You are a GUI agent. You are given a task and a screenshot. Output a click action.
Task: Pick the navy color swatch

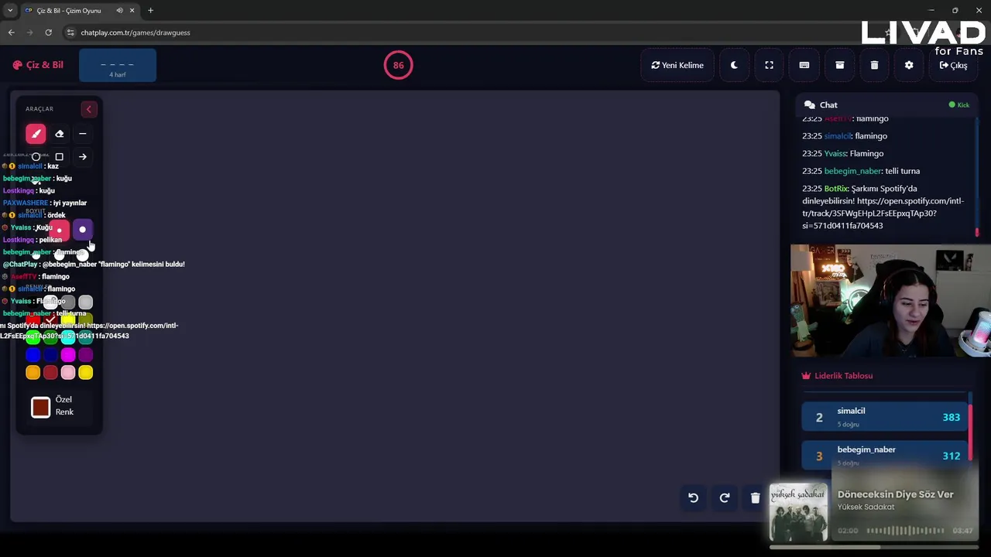pos(50,355)
